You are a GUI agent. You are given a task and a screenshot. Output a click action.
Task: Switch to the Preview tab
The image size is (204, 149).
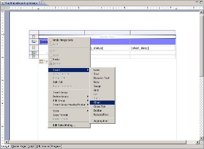[56, 147]
